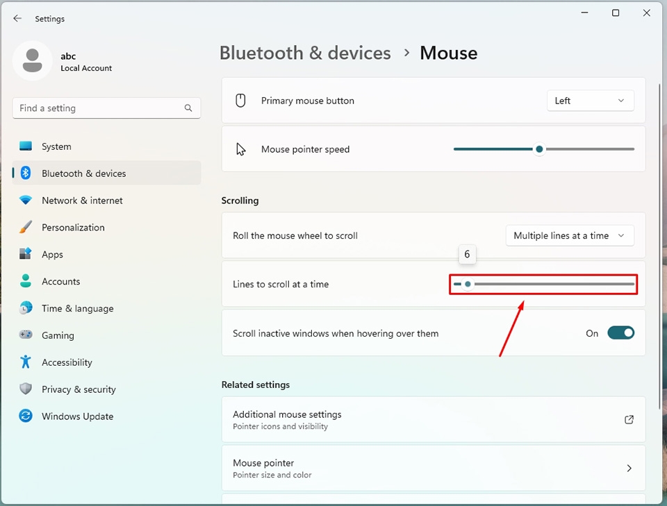Click the user avatar icon
Viewport: 667px width, 506px height.
[33, 61]
